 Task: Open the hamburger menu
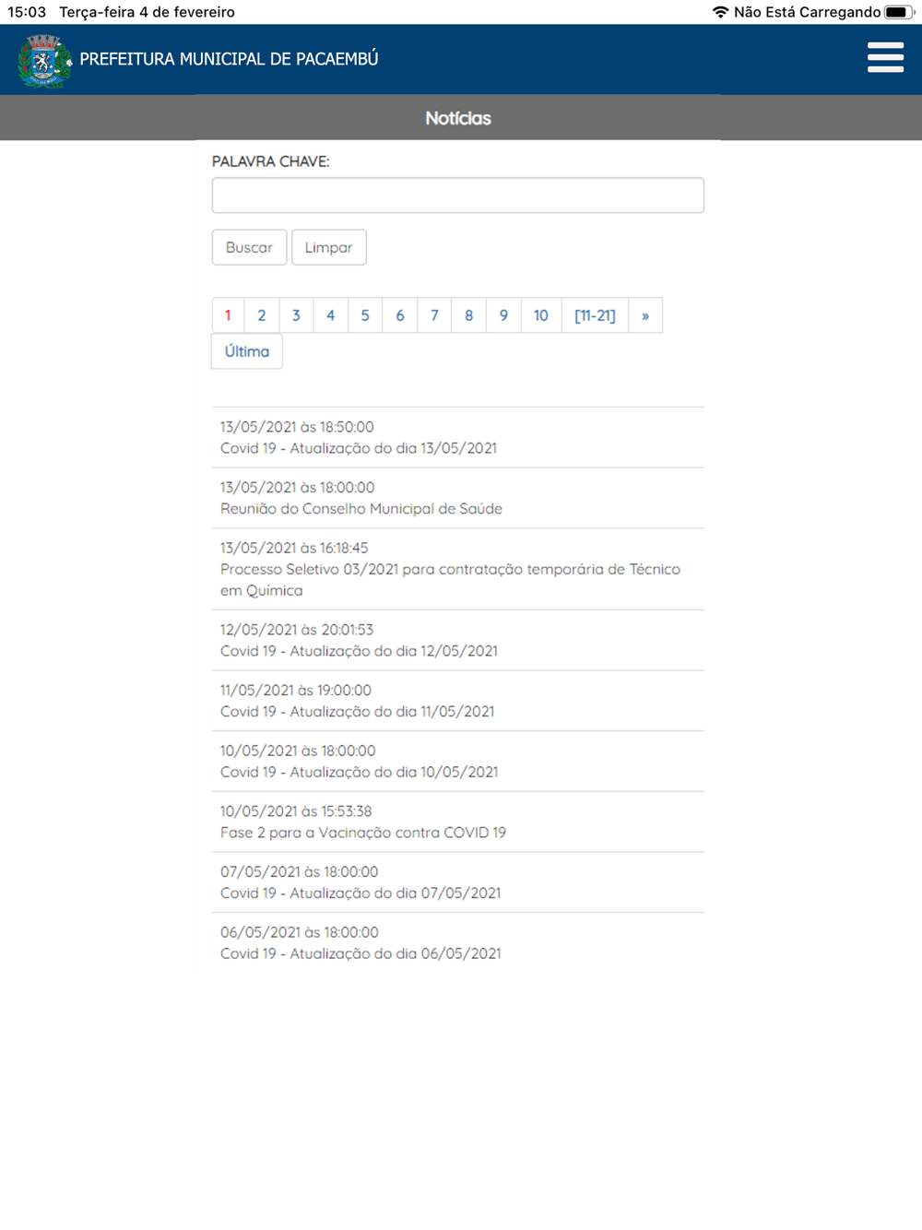click(885, 57)
